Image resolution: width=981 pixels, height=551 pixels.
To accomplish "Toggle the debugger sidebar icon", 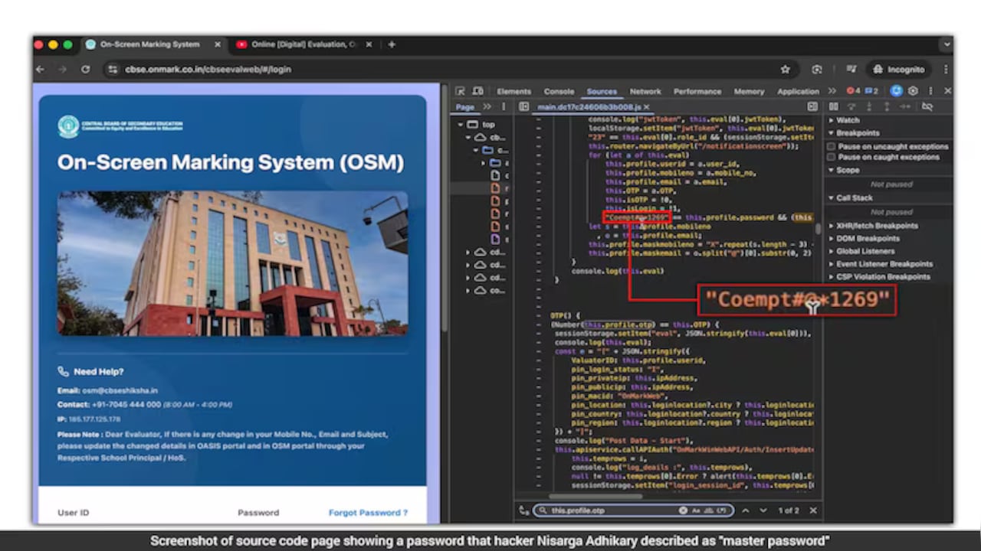I will coord(812,107).
